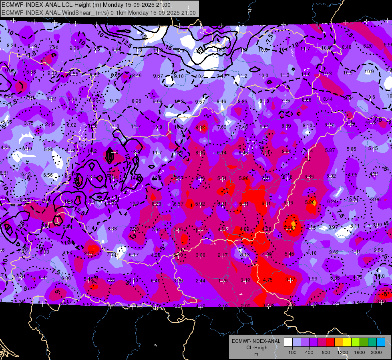Click the grid value 1.99

click(312, 279)
